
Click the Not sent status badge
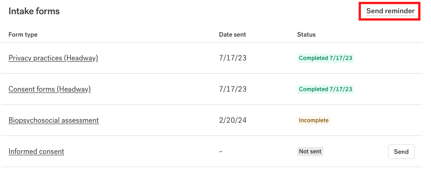pos(311,152)
